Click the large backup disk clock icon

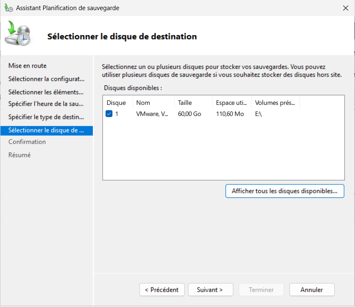18,36
